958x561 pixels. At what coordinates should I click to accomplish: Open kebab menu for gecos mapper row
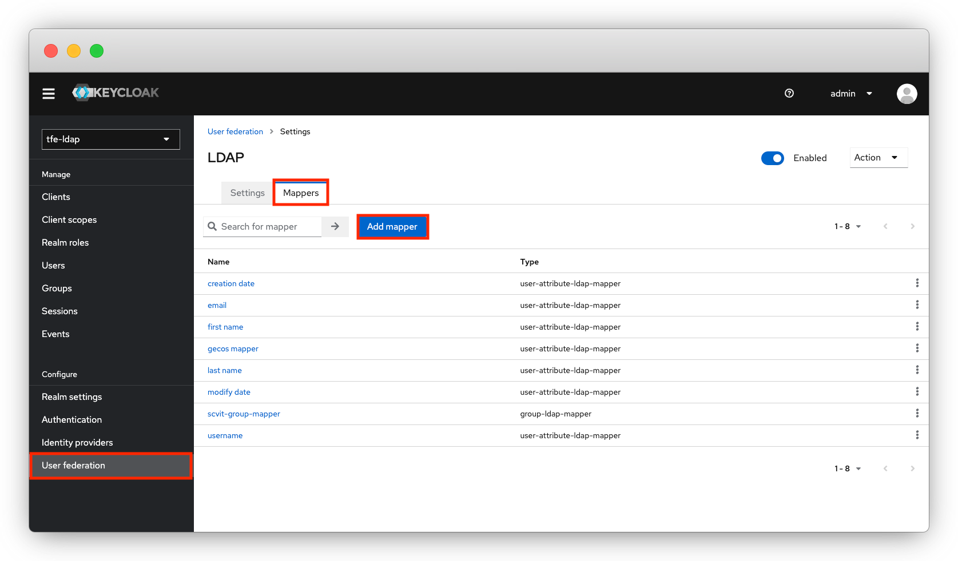click(917, 348)
